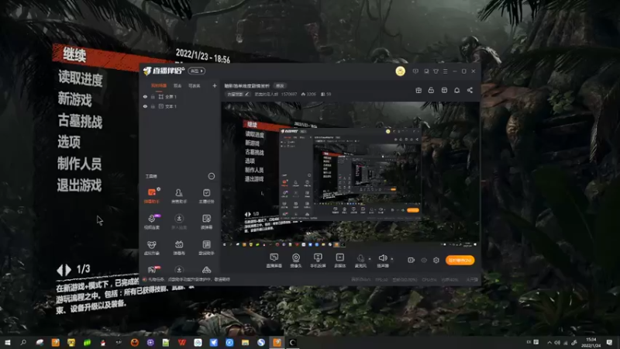The width and height of the screenshot is (620, 349).
Task: Toggle the preview eye icon in bottom bar
Action: click(x=424, y=260)
